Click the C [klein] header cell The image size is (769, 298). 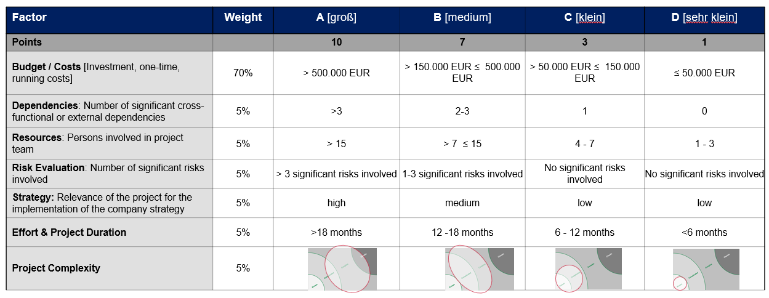pos(584,17)
